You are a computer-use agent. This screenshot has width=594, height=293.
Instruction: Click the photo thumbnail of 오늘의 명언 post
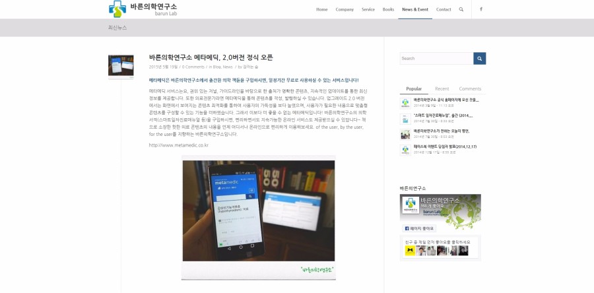click(405, 135)
